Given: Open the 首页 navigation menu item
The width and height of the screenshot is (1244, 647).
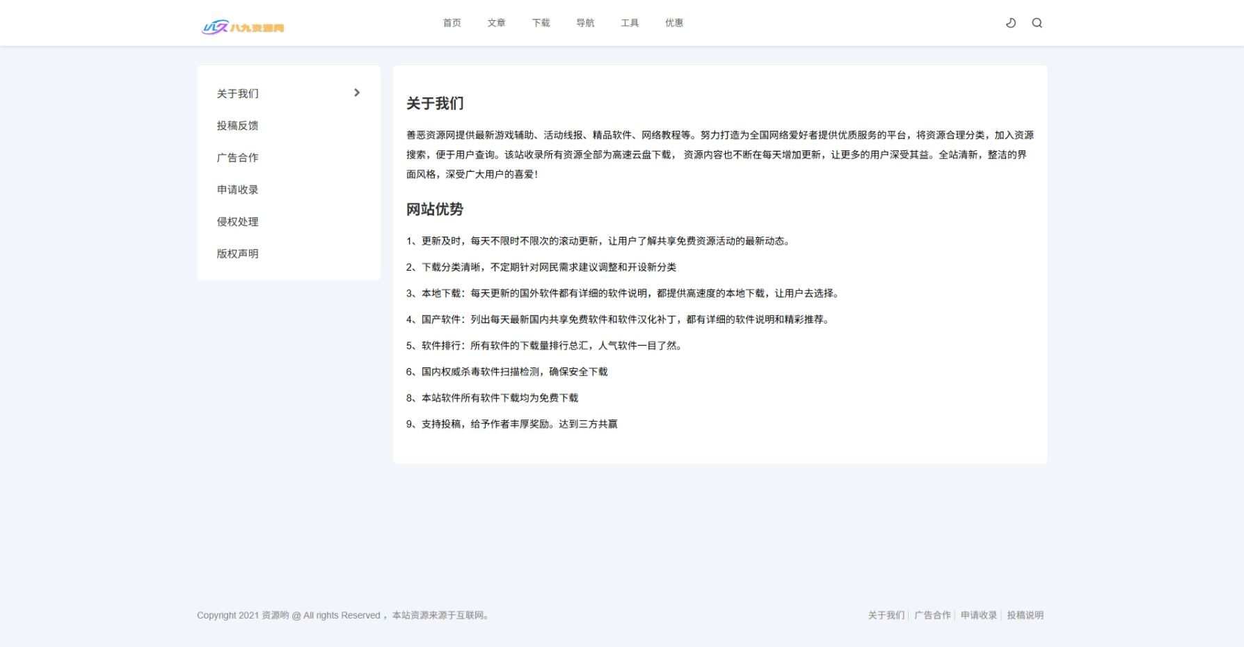Looking at the screenshot, I should point(452,23).
